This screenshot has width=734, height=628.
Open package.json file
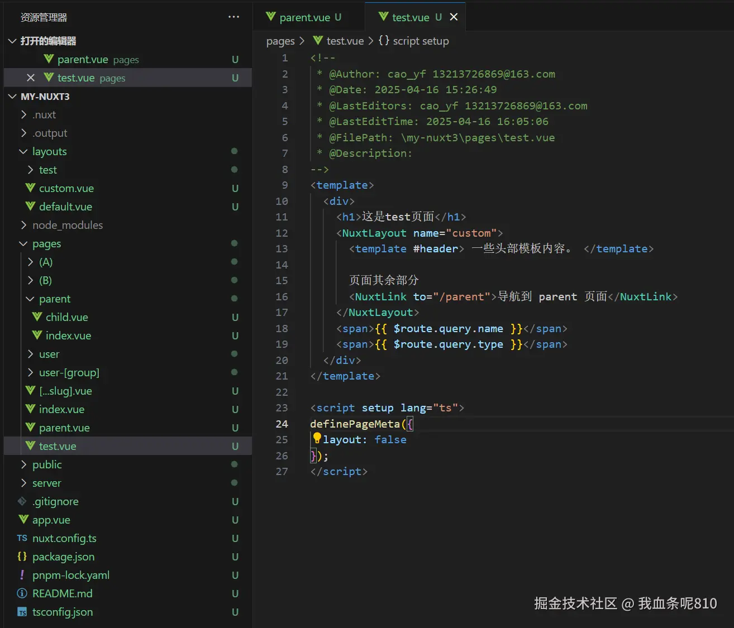click(x=128, y=557)
